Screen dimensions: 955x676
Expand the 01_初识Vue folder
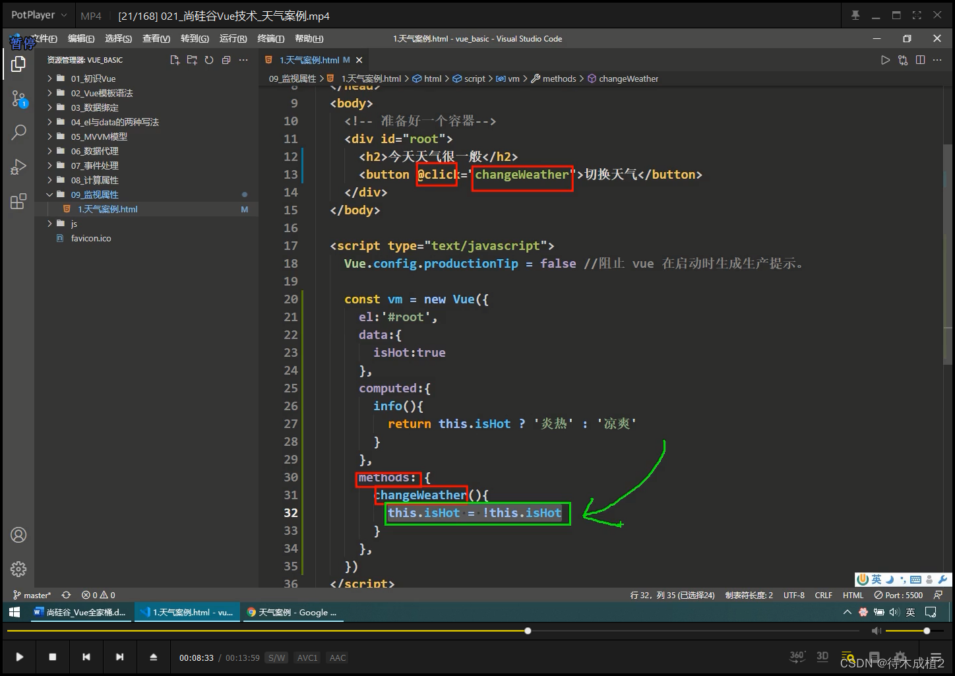point(49,78)
